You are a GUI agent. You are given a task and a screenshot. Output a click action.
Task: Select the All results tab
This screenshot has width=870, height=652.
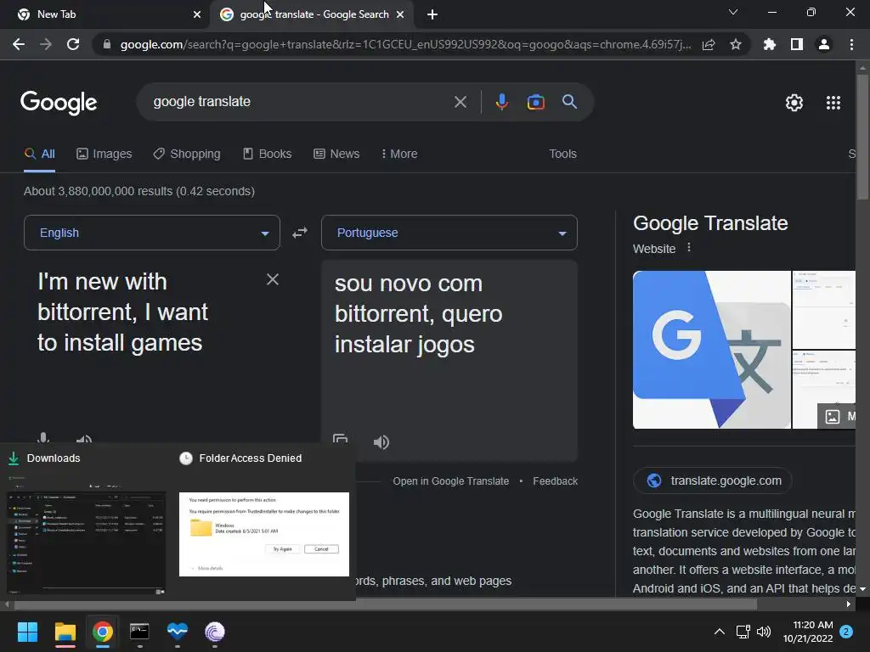[40, 155]
